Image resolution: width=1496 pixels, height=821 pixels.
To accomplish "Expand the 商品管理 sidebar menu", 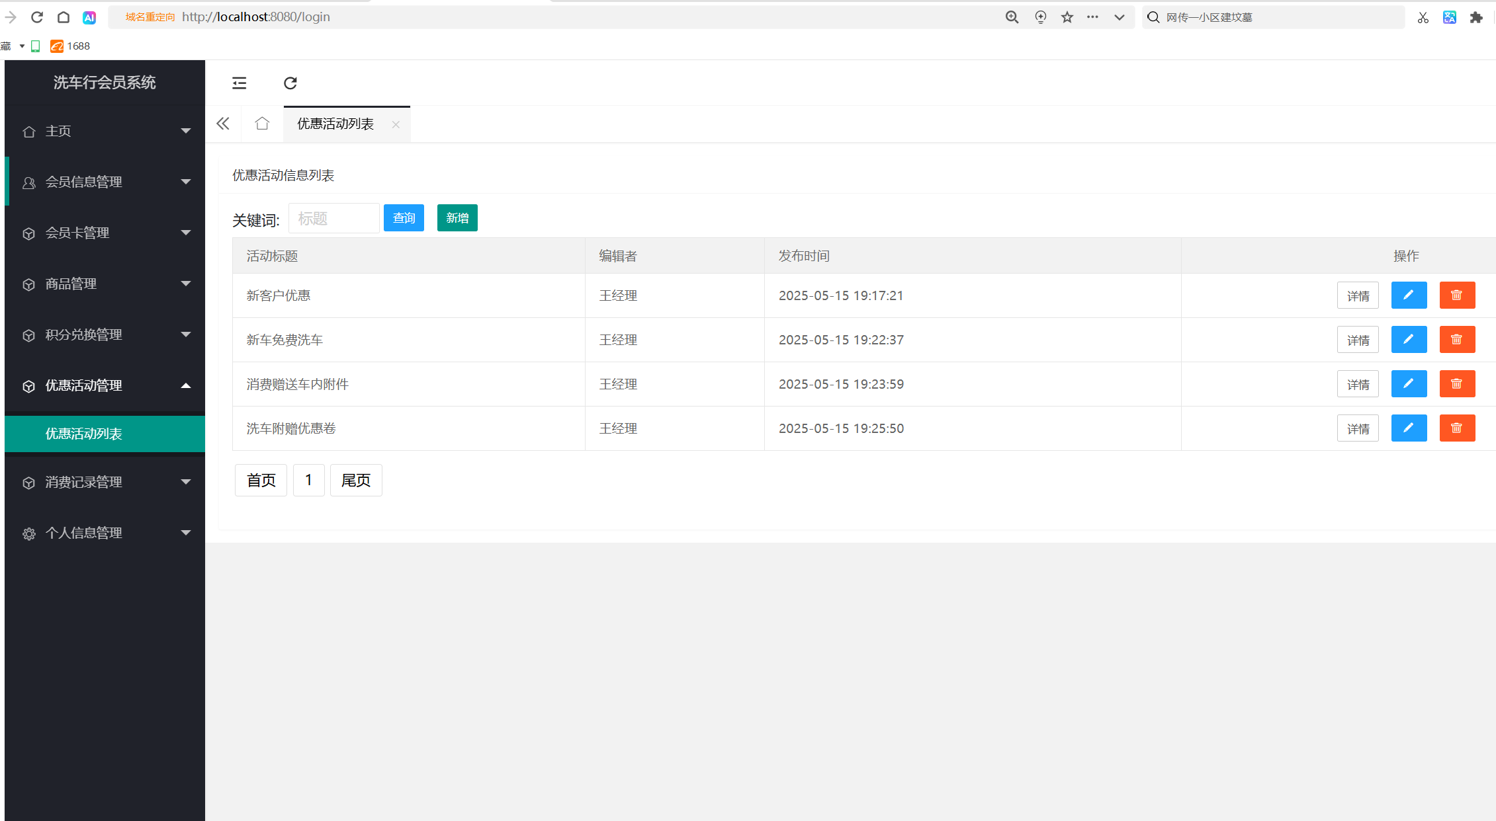I will pos(105,284).
